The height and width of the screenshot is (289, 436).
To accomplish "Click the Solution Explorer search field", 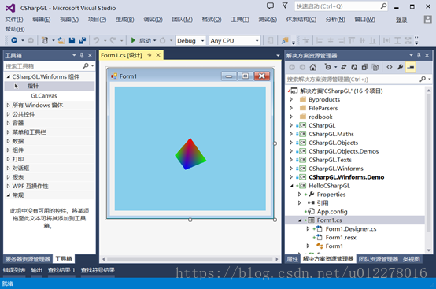I will click(x=353, y=80).
